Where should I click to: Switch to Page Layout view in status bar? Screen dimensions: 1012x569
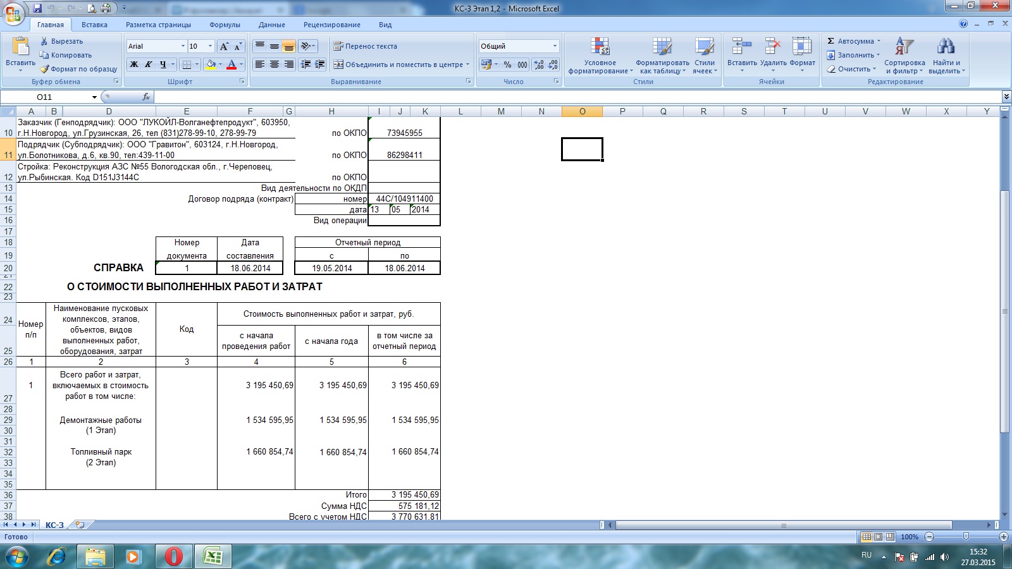tap(879, 537)
